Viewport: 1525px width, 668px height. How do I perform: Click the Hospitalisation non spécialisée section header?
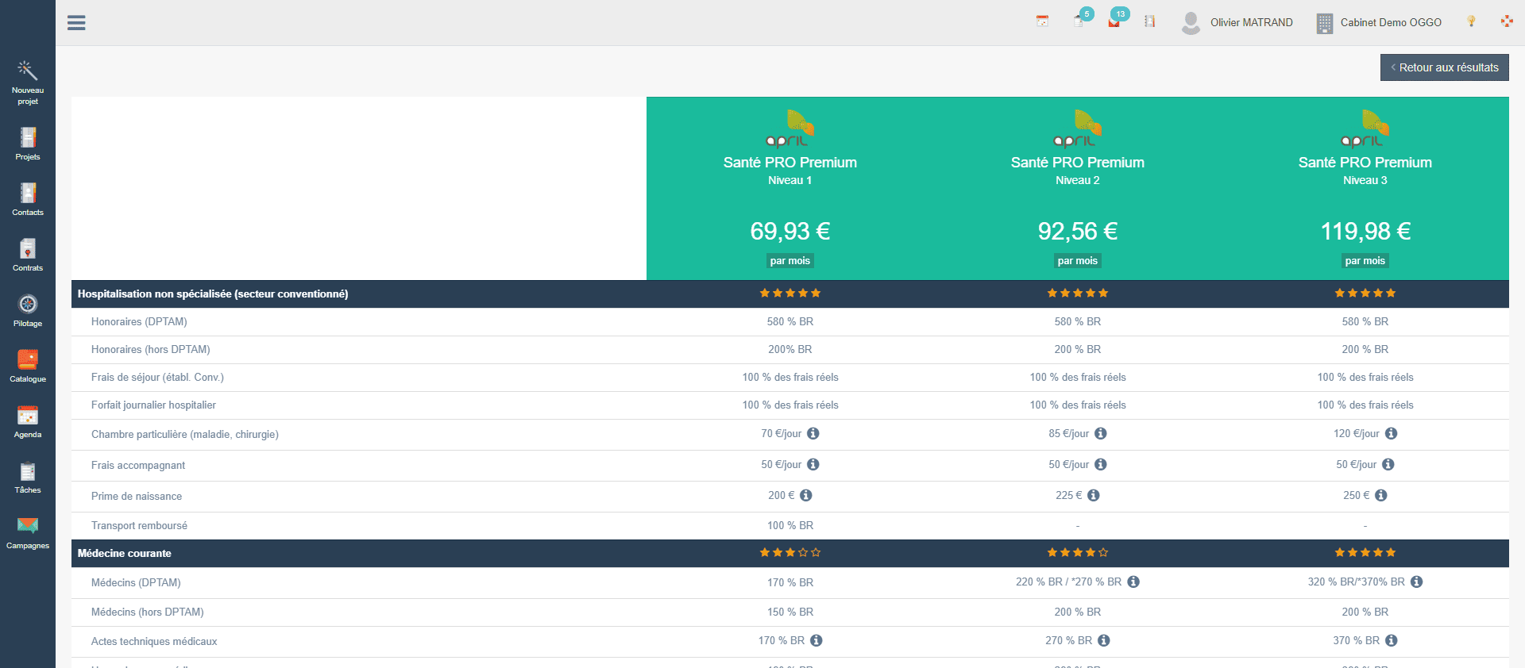(x=213, y=294)
